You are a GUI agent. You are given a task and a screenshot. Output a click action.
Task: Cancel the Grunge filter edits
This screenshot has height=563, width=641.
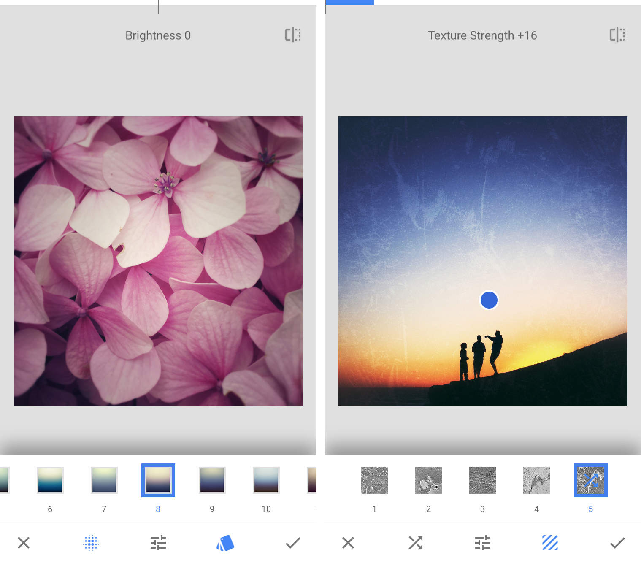(x=347, y=543)
